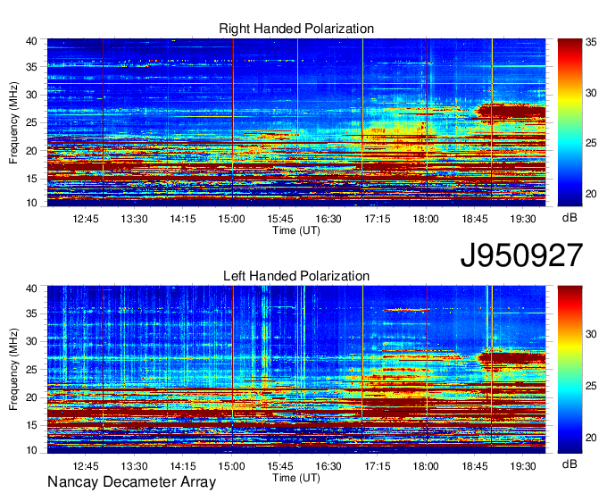Viewport: 607px width, 493px height.
Task: Click 20 on the right-handed frequency axis
Action: pyautogui.click(x=31, y=151)
